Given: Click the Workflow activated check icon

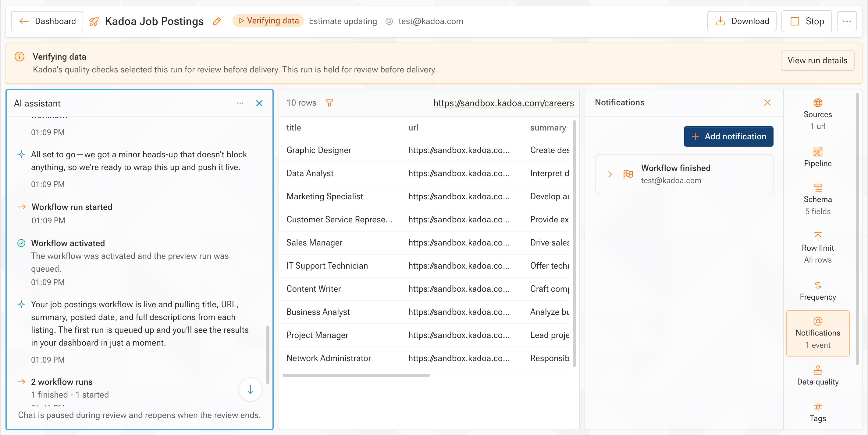Looking at the screenshot, I should click(x=21, y=243).
